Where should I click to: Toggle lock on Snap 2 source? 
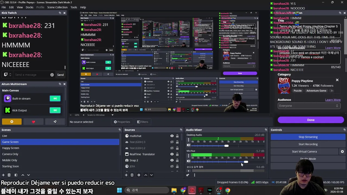coord(177,160)
